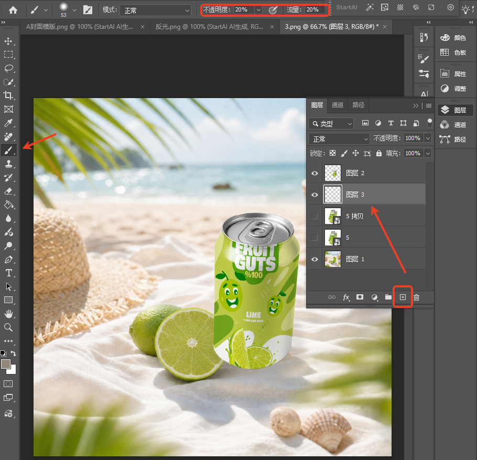The height and width of the screenshot is (460, 477).
Task: Click the delete layer trash icon
Action: pyautogui.click(x=417, y=297)
